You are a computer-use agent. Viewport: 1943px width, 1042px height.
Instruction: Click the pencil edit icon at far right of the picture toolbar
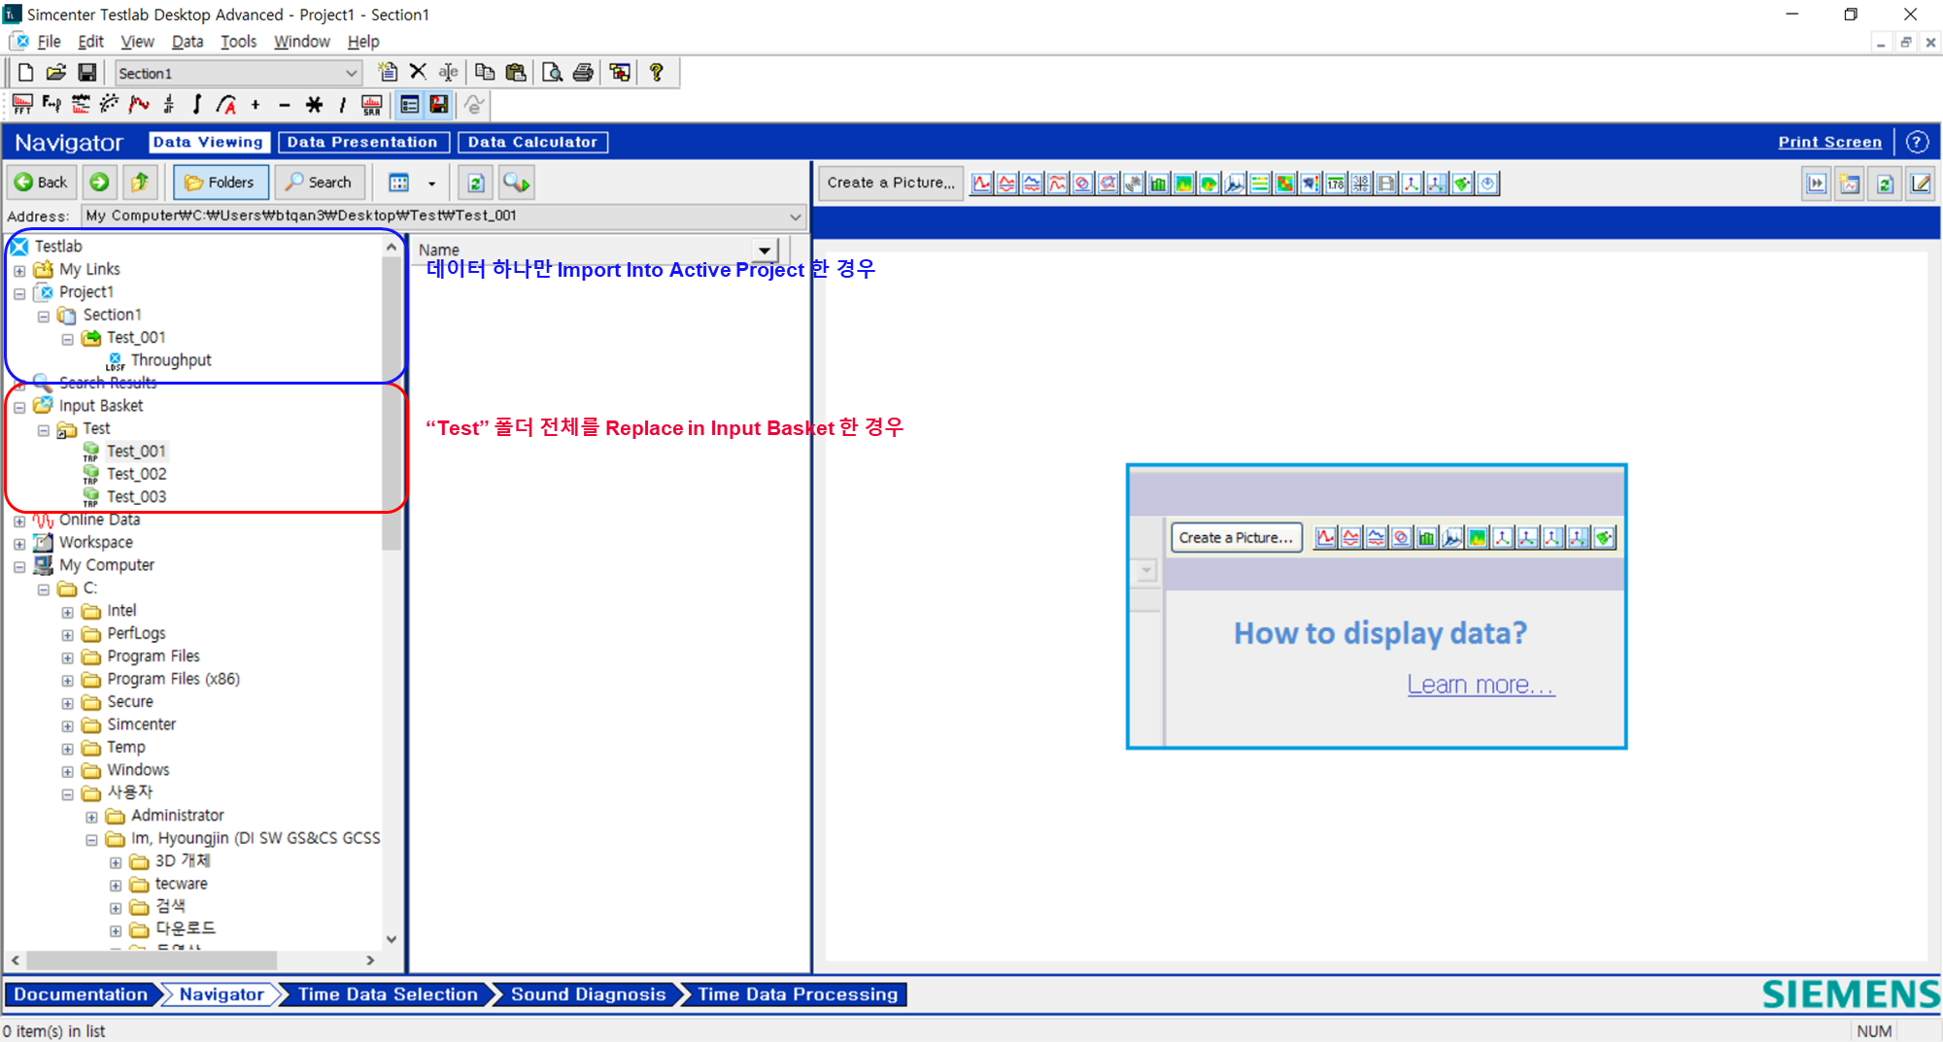(1921, 184)
